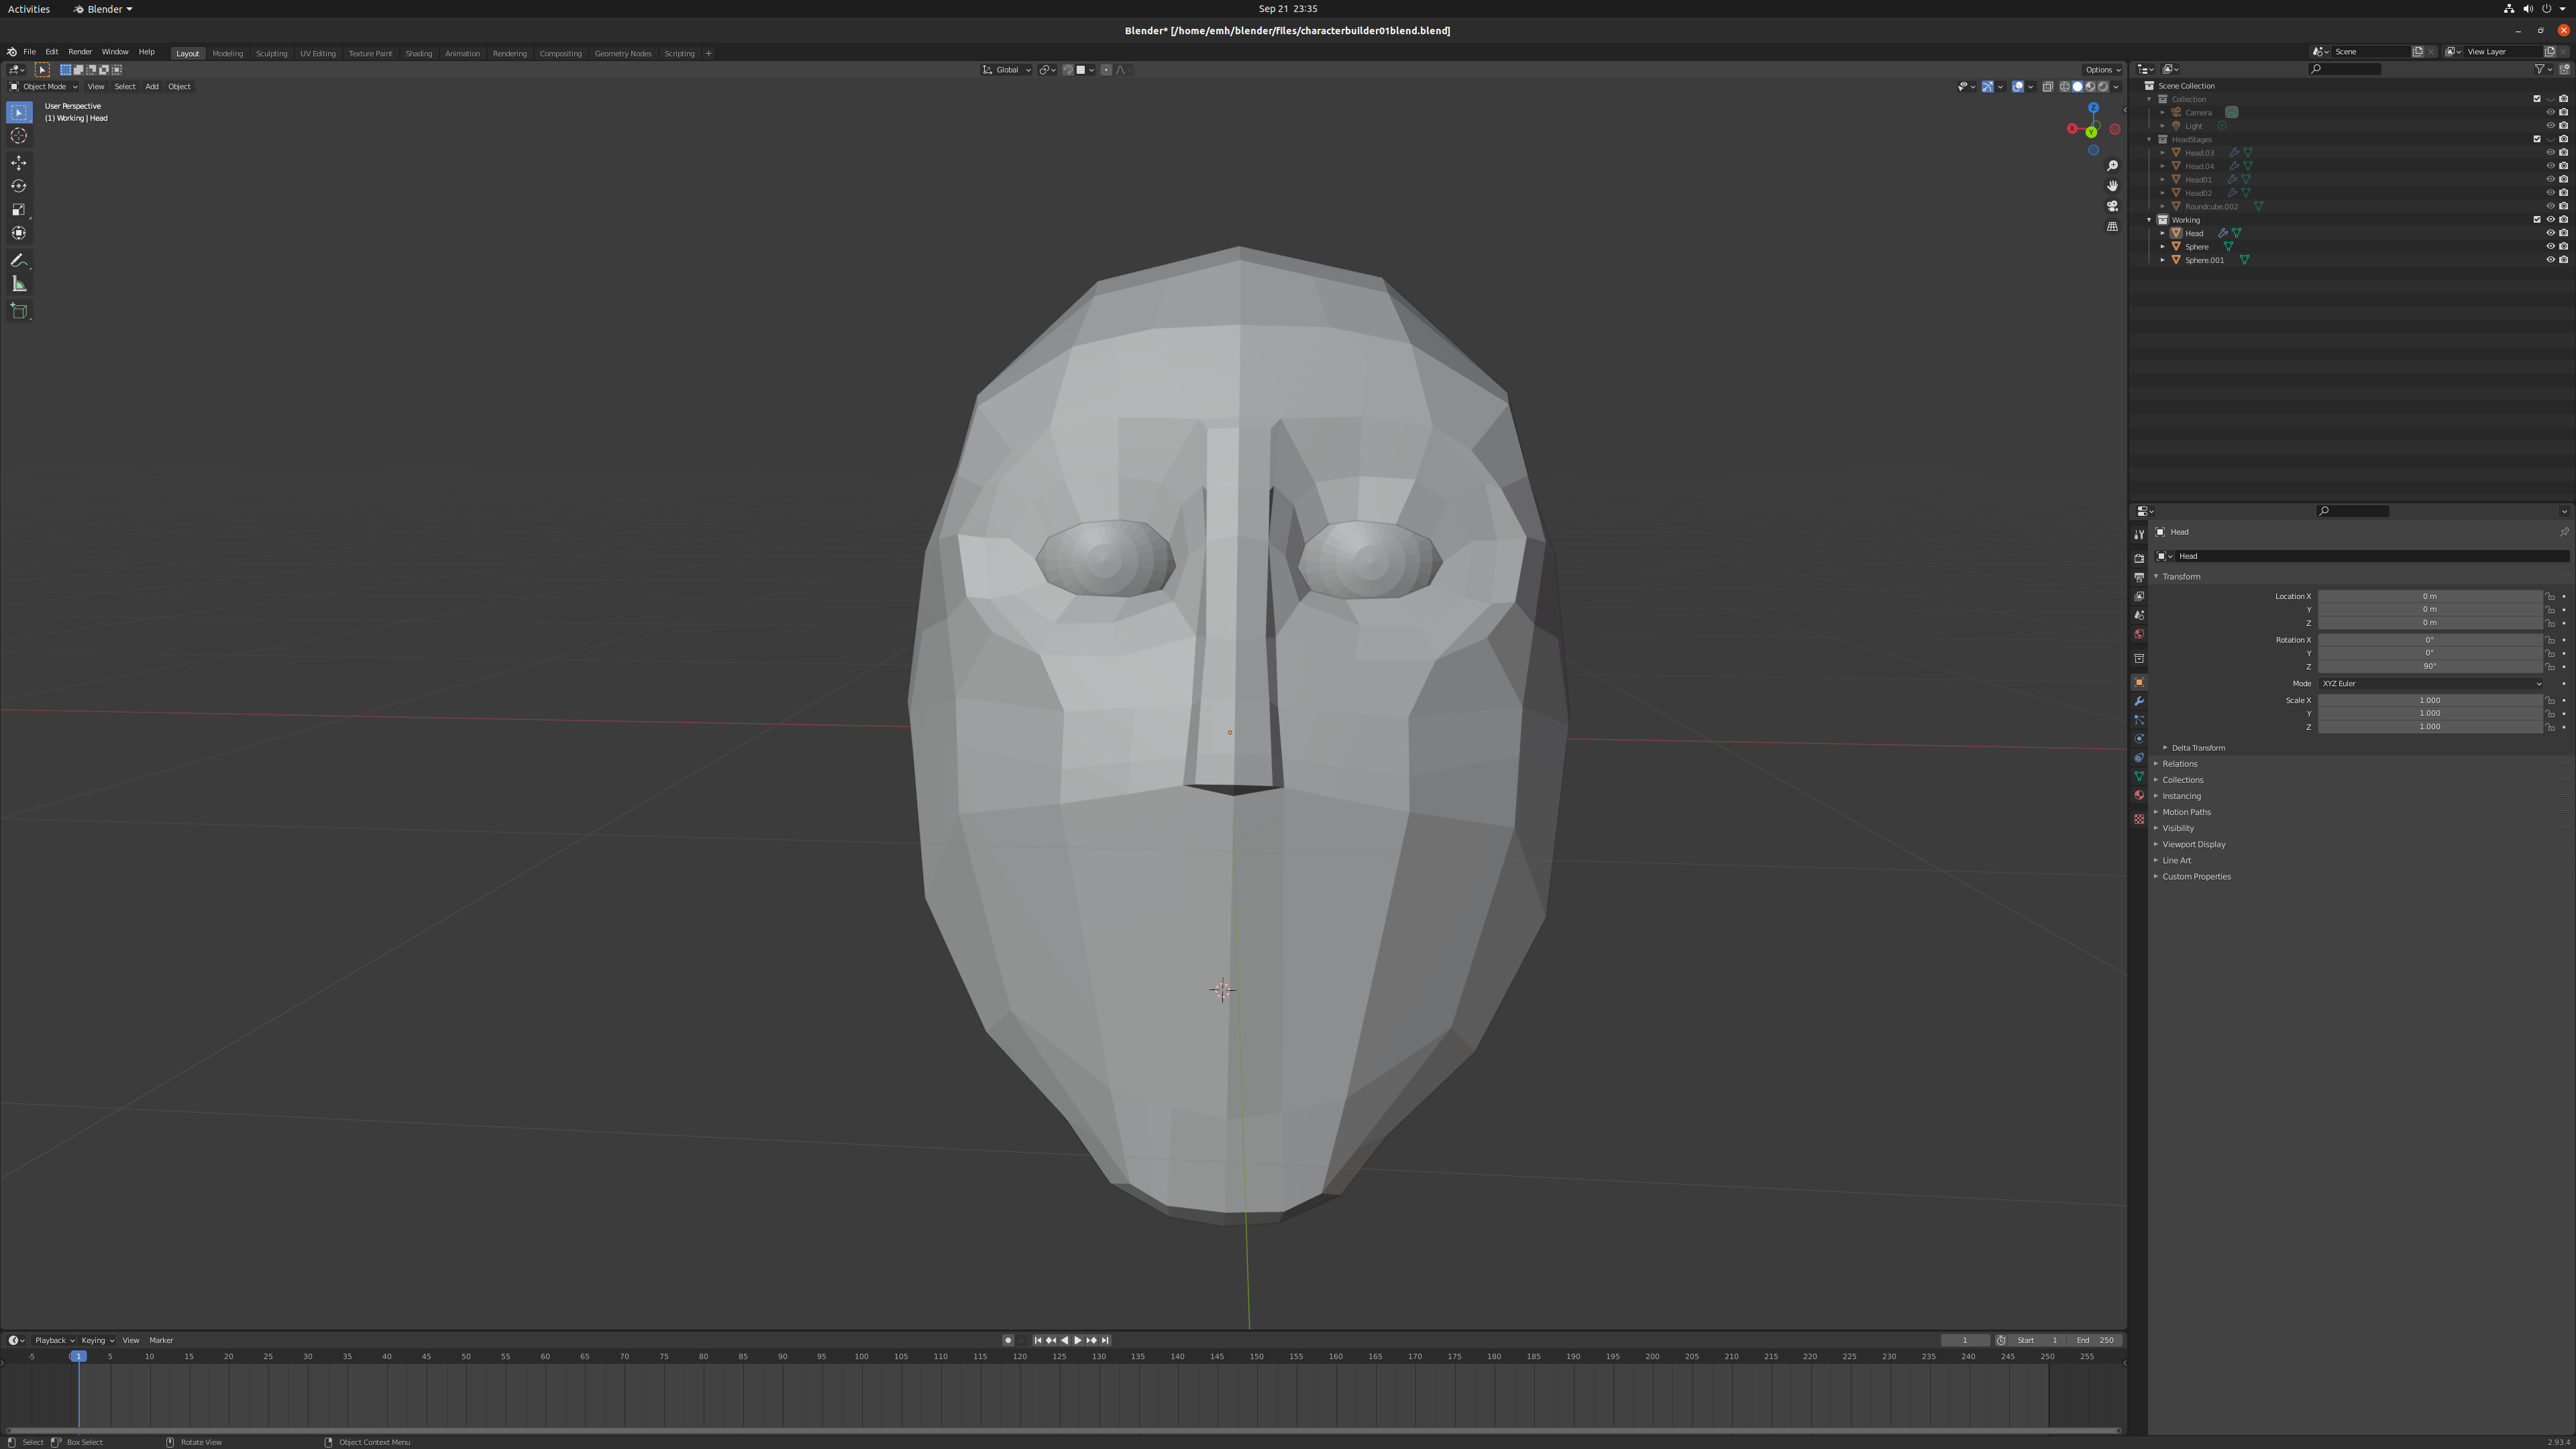
Task: Choose the Add Cube tool
Action: tap(19, 311)
